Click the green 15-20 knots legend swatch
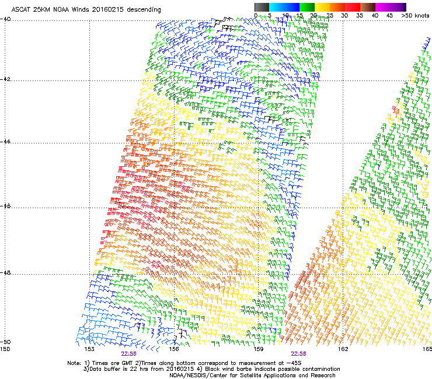 coord(307,7)
